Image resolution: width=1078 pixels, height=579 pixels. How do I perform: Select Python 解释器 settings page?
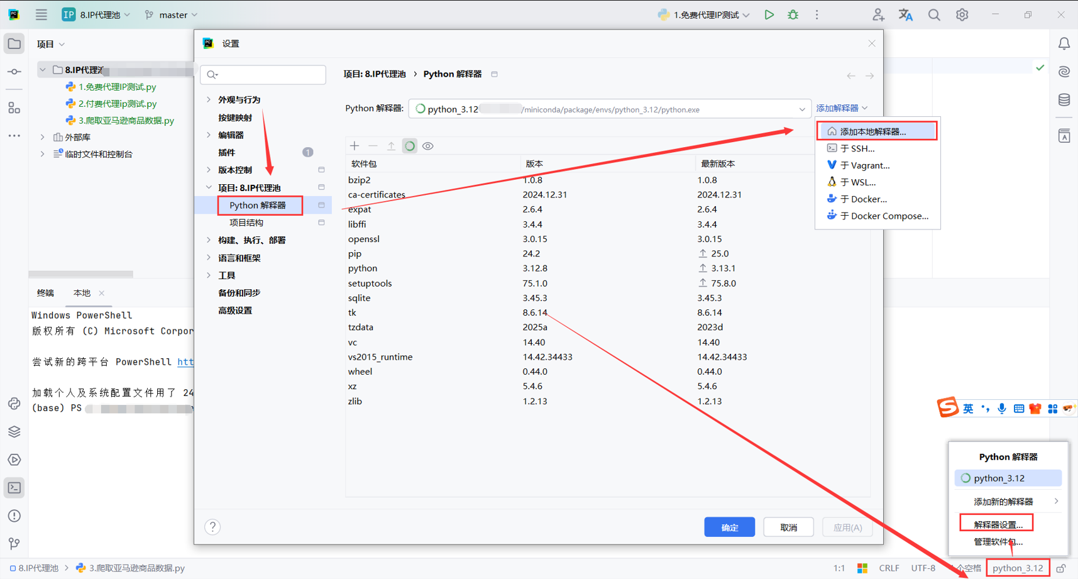pos(258,205)
